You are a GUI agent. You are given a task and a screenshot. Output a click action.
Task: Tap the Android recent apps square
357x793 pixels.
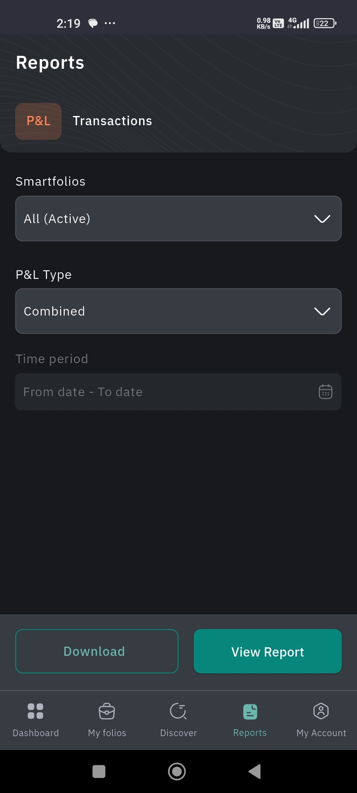click(99, 772)
